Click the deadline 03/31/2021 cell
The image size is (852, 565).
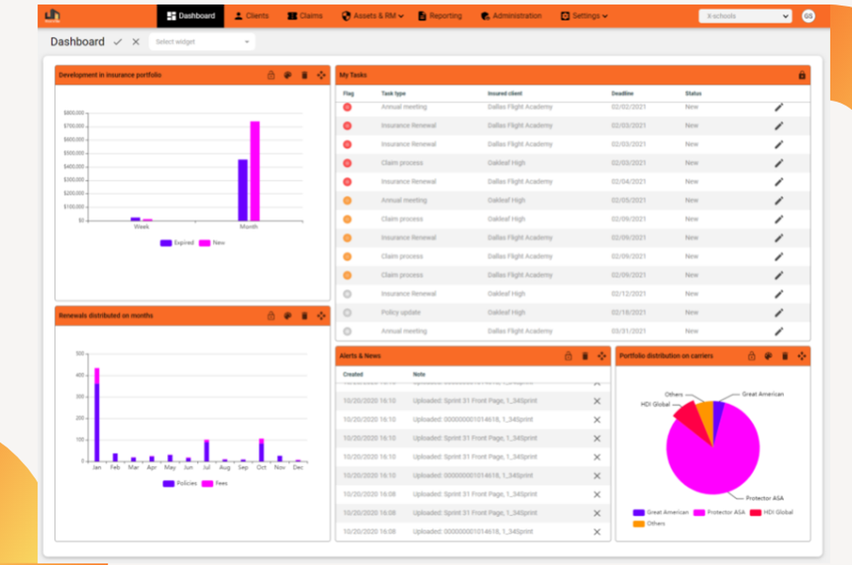coord(629,331)
